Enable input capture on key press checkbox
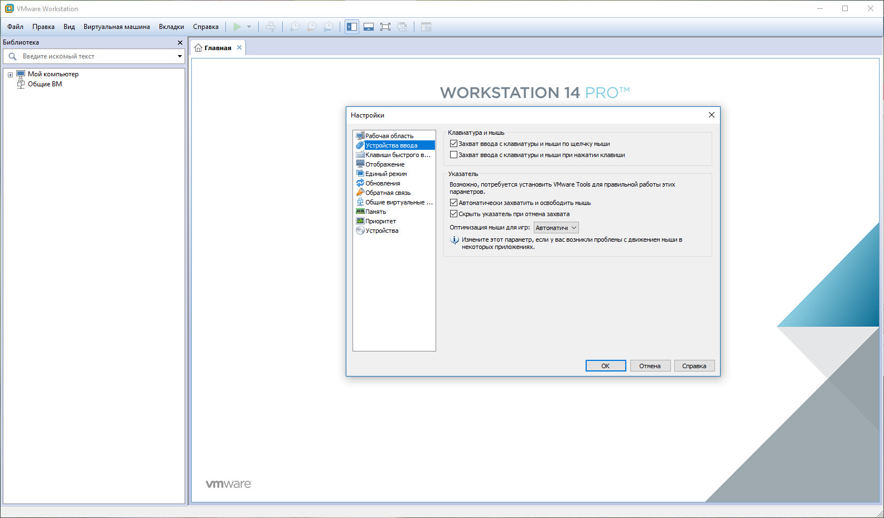The image size is (884, 518). [x=453, y=155]
